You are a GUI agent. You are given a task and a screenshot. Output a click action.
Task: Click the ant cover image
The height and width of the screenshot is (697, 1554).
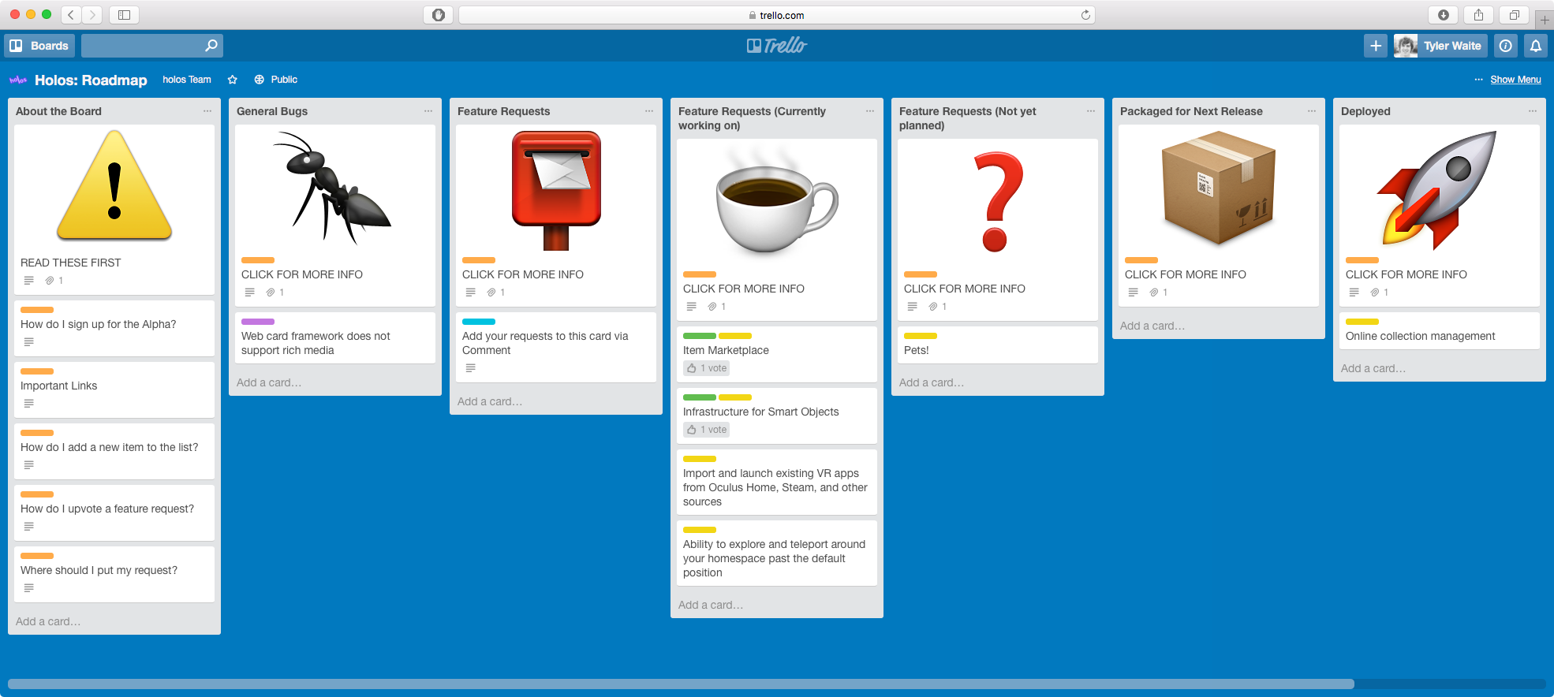coord(335,188)
